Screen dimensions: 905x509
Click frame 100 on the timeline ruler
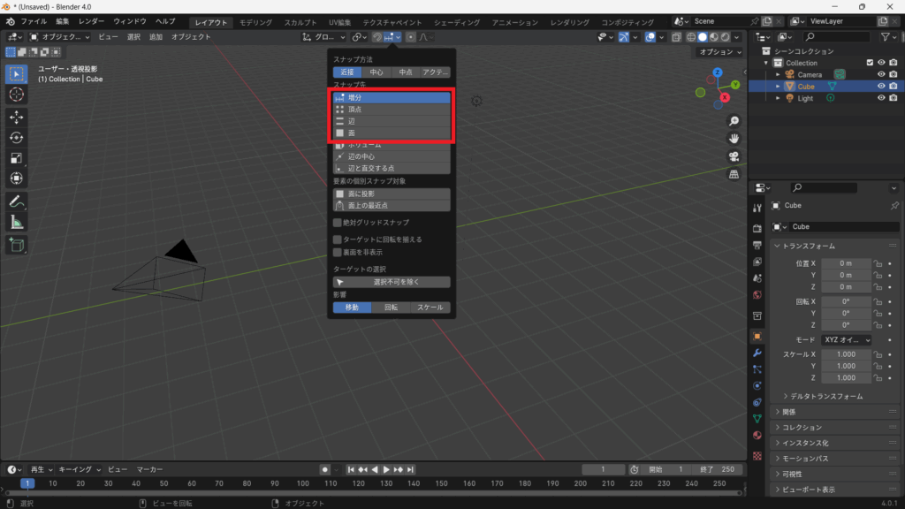(303, 483)
